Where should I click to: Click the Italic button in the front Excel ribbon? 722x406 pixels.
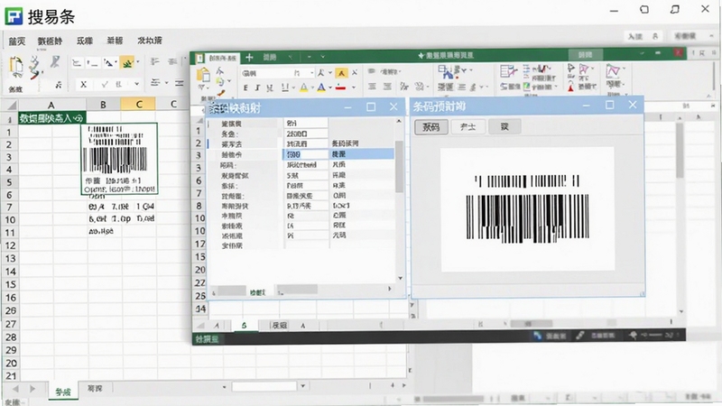(257, 88)
